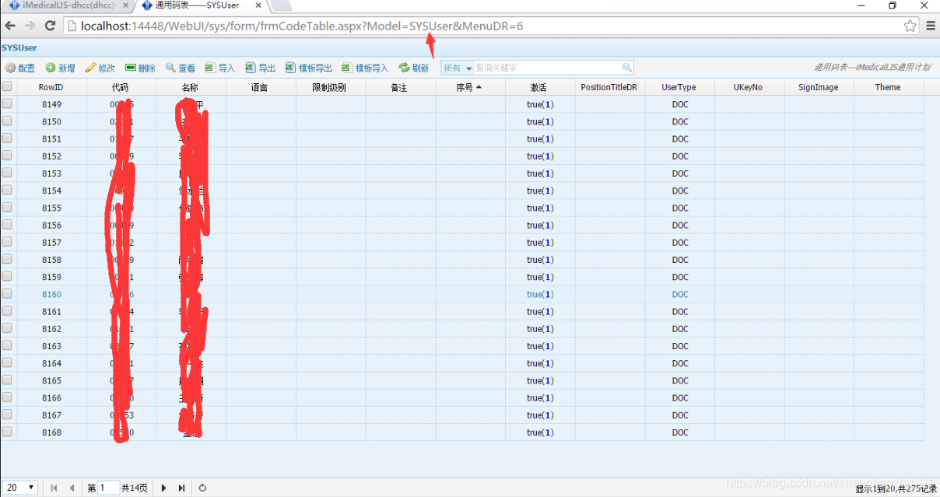Click the browser back arrow
This screenshot has width=940, height=497.
tap(10, 26)
